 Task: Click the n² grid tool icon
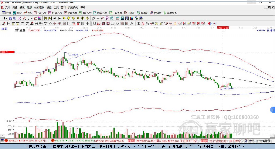pyautogui.click(x=46, y=24)
